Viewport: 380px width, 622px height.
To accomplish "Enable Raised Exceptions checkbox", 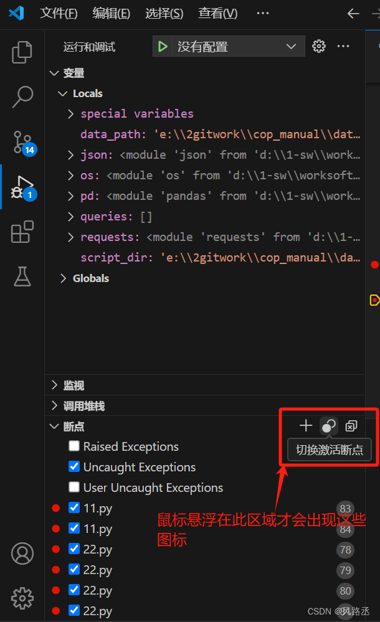I will click(x=74, y=446).
